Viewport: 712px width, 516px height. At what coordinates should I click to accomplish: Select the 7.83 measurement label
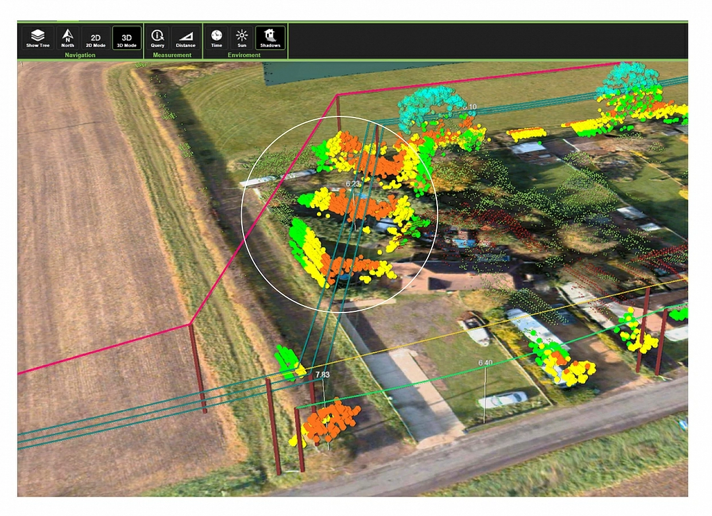pyautogui.click(x=322, y=374)
